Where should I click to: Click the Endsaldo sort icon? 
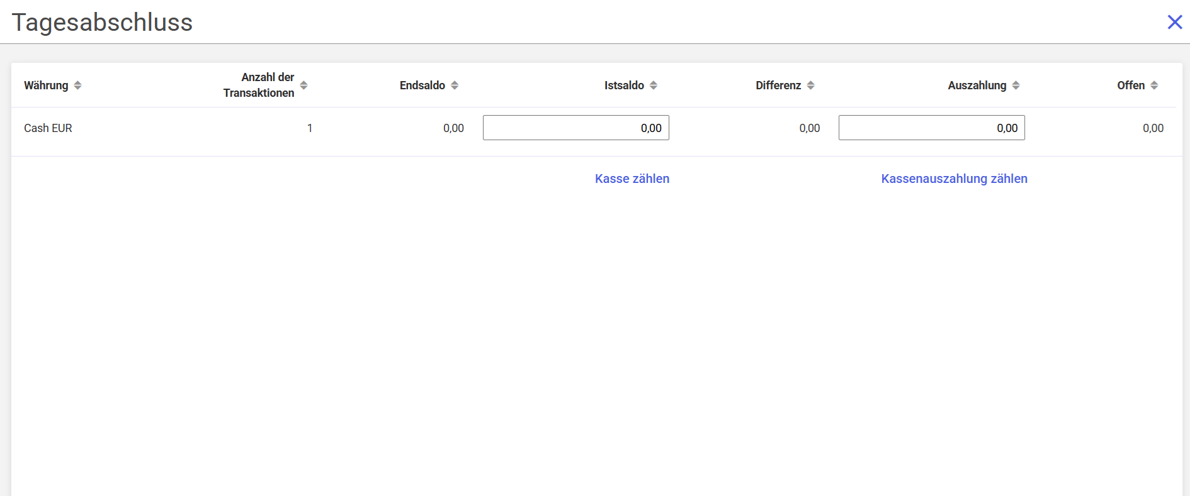[455, 85]
